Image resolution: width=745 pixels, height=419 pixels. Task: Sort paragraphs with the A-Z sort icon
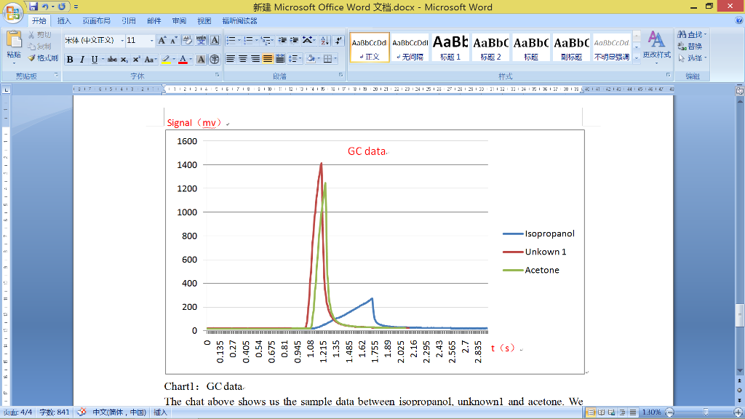coord(324,41)
